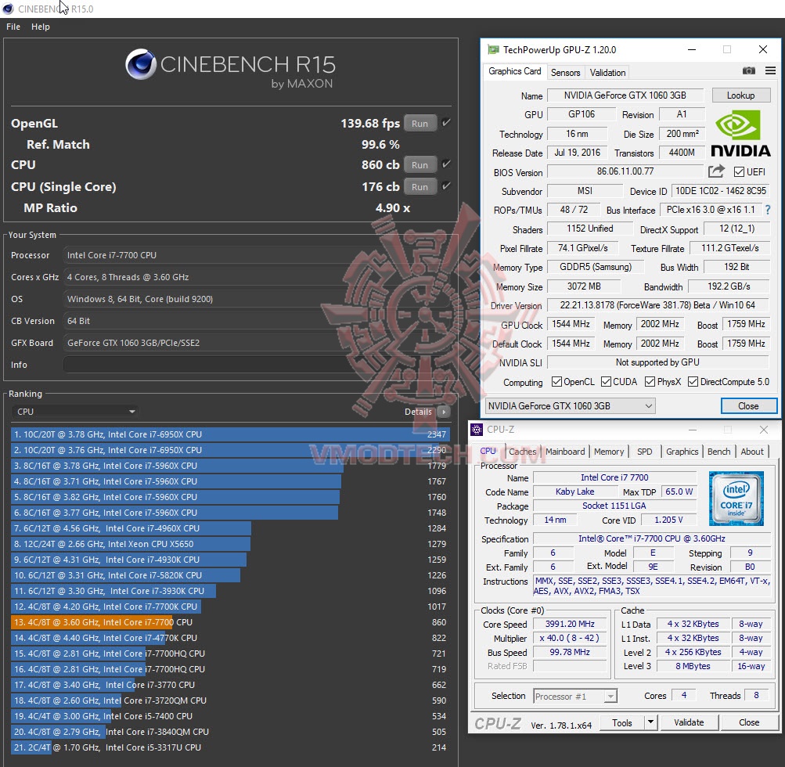
Task: Run the CPU Single Core benchmark
Action: [x=420, y=187]
